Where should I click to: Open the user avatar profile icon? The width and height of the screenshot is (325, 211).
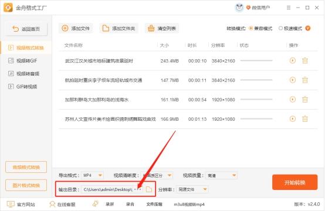click(x=239, y=8)
